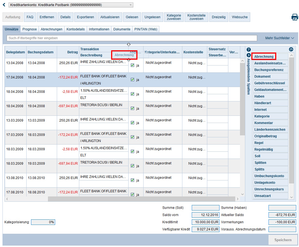Click the Websuche button
This screenshot has height=247, width=299.
tap(240, 17)
